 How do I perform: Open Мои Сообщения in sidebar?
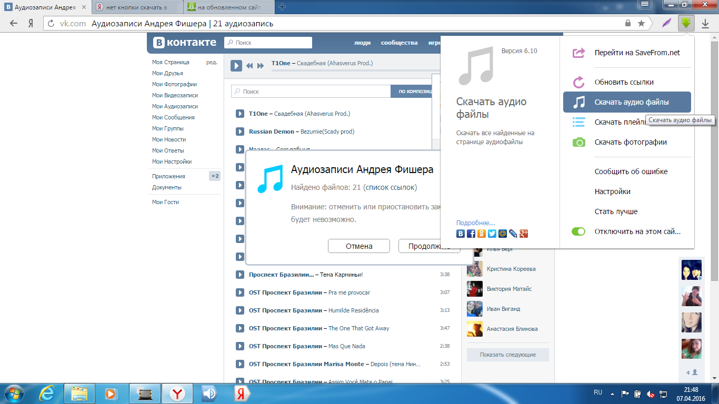coord(173,117)
